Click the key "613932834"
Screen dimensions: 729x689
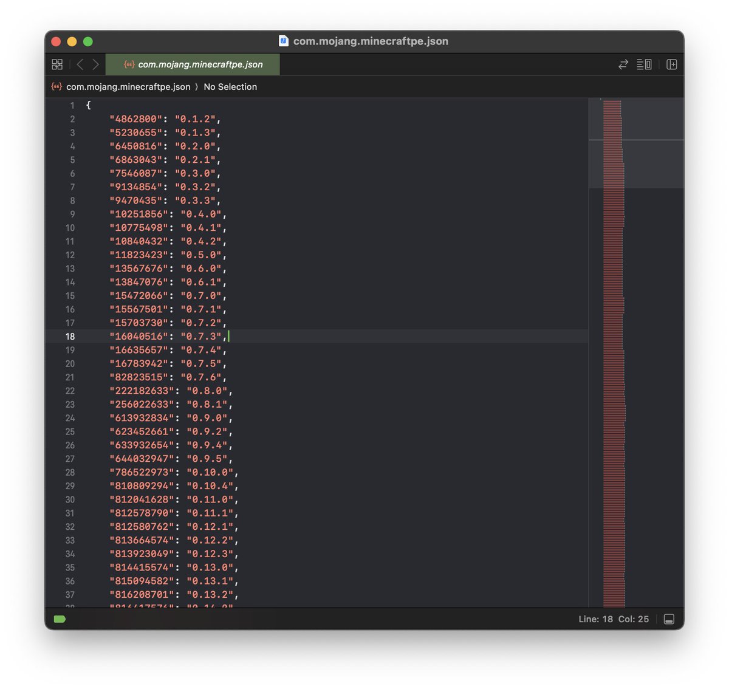coord(142,418)
